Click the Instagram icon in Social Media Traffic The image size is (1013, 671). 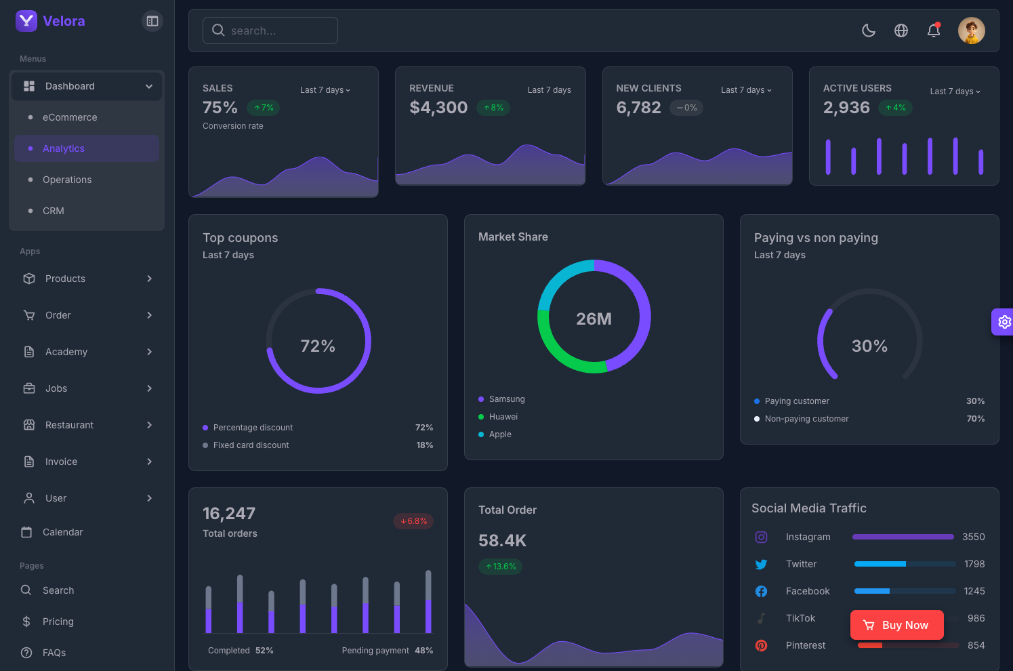761,537
